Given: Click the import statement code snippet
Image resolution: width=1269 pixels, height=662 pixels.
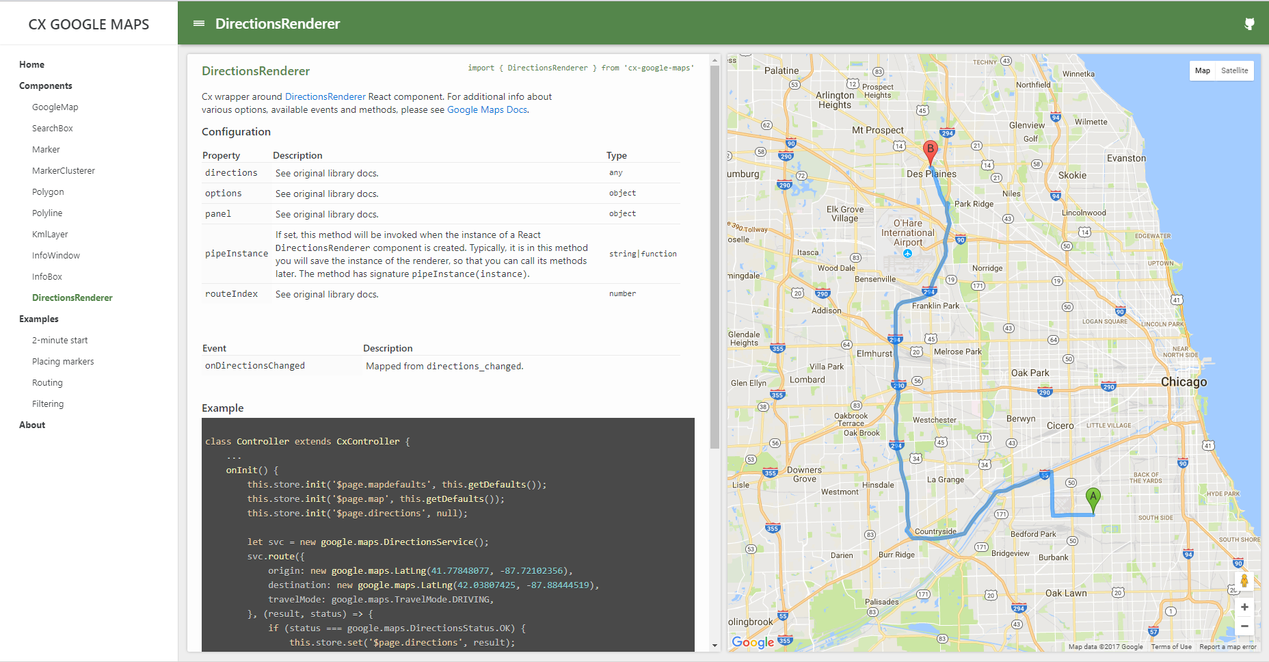Looking at the screenshot, I should click(580, 68).
